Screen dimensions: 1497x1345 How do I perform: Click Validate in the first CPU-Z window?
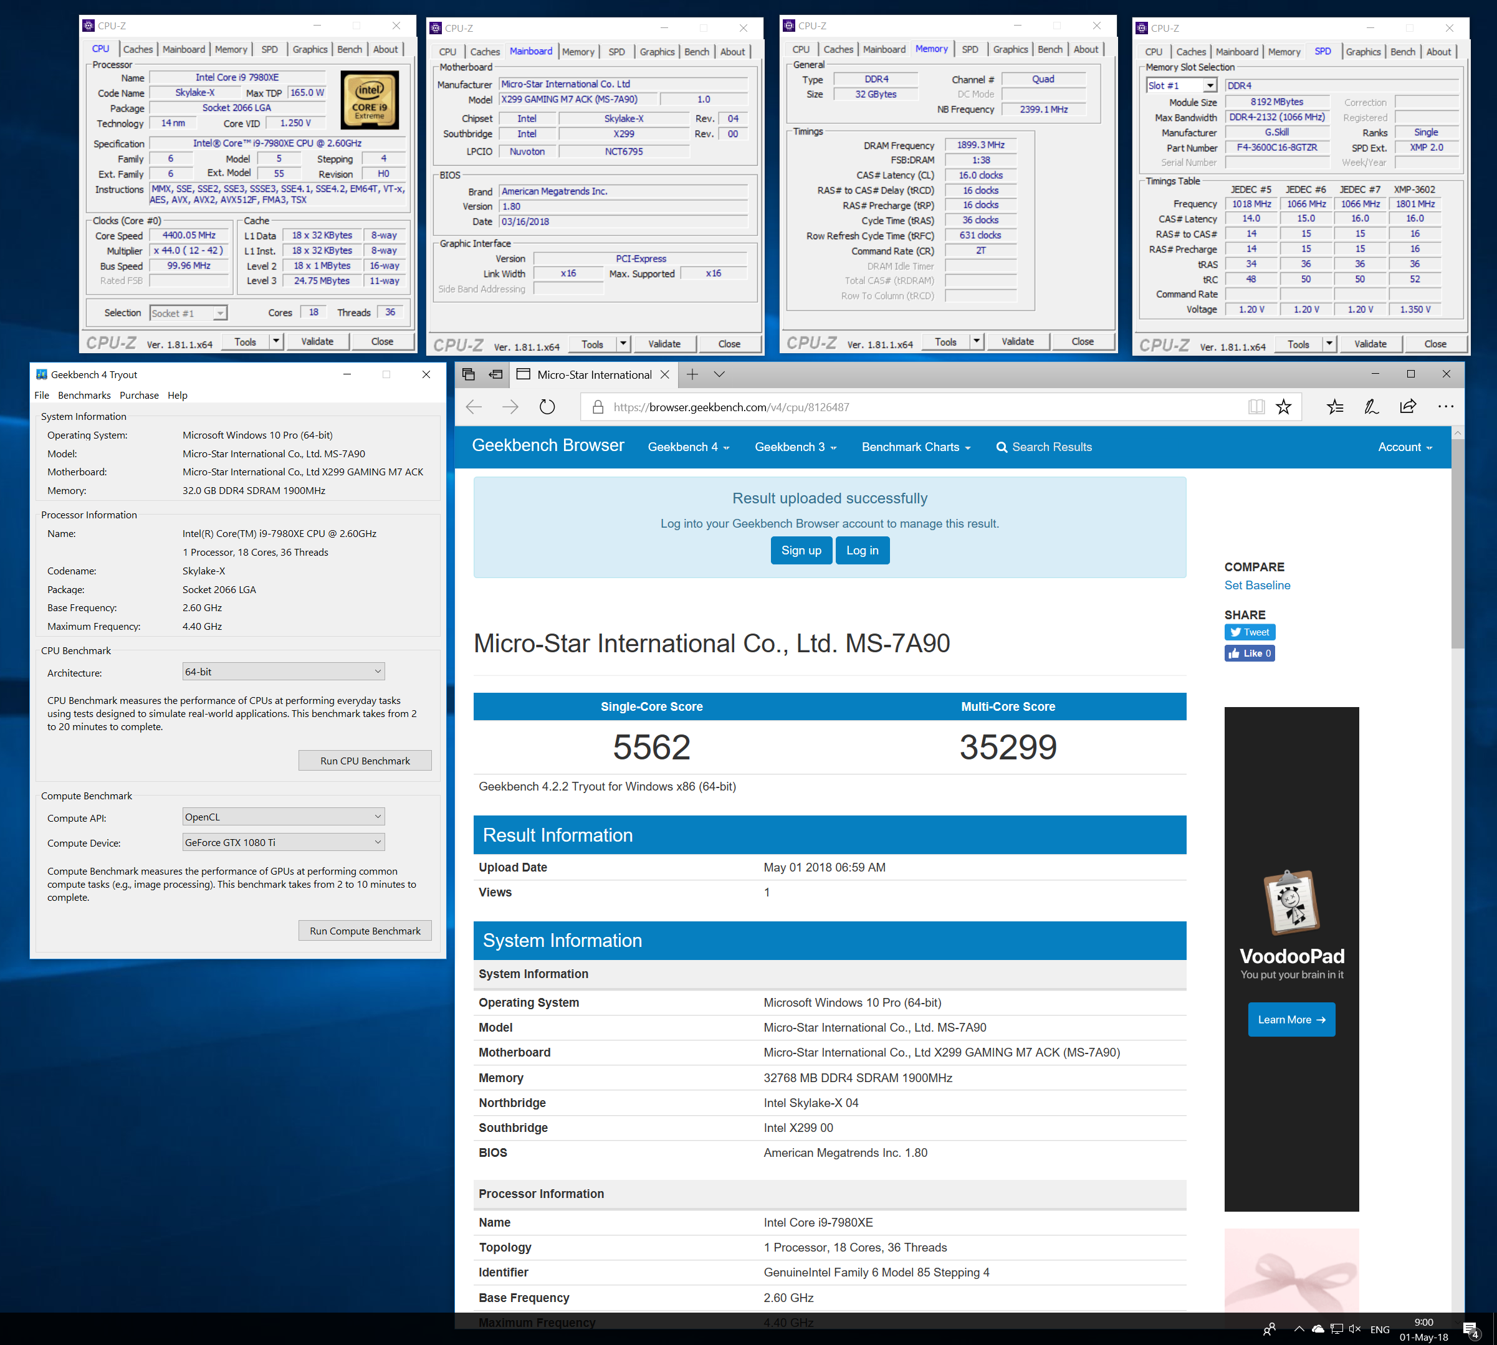(x=317, y=341)
